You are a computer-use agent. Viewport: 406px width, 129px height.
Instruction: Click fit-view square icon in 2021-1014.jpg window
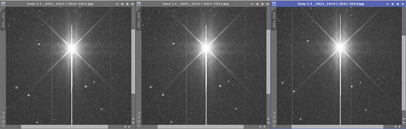click(x=274, y=117)
